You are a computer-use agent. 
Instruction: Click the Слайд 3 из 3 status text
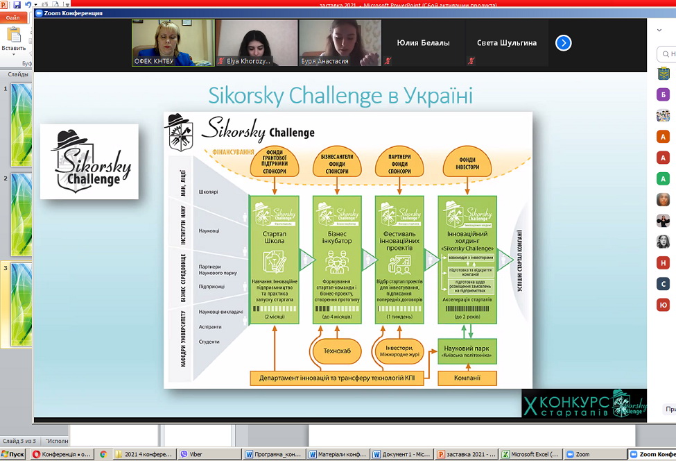pyautogui.click(x=19, y=441)
